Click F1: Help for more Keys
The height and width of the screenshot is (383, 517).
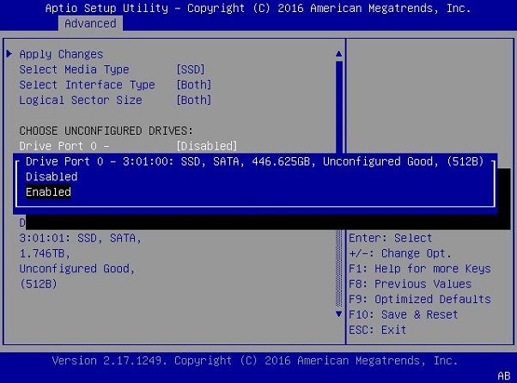419,269
